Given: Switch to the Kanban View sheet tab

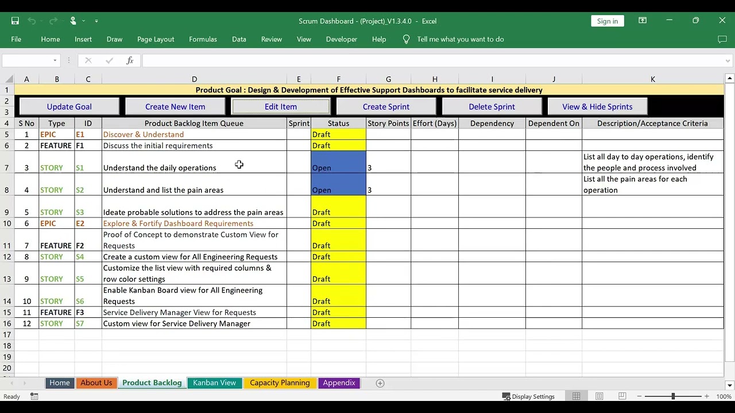Looking at the screenshot, I should pyautogui.click(x=214, y=383).
